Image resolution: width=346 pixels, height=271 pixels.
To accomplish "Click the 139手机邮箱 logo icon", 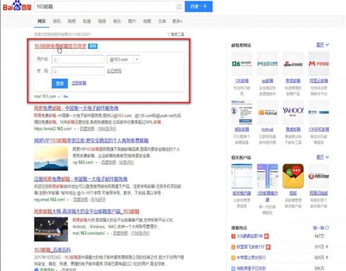I will (x=319, y=113).
